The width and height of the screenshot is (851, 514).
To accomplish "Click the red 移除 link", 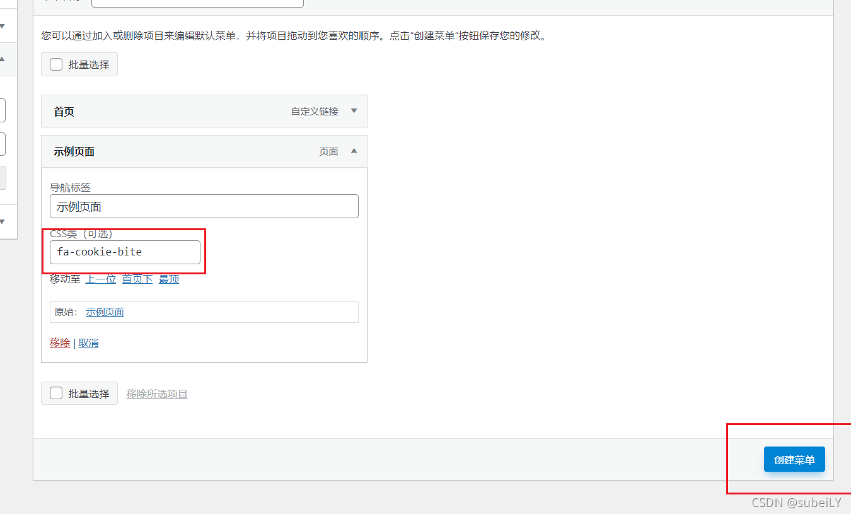I will (x=60, y=343).
